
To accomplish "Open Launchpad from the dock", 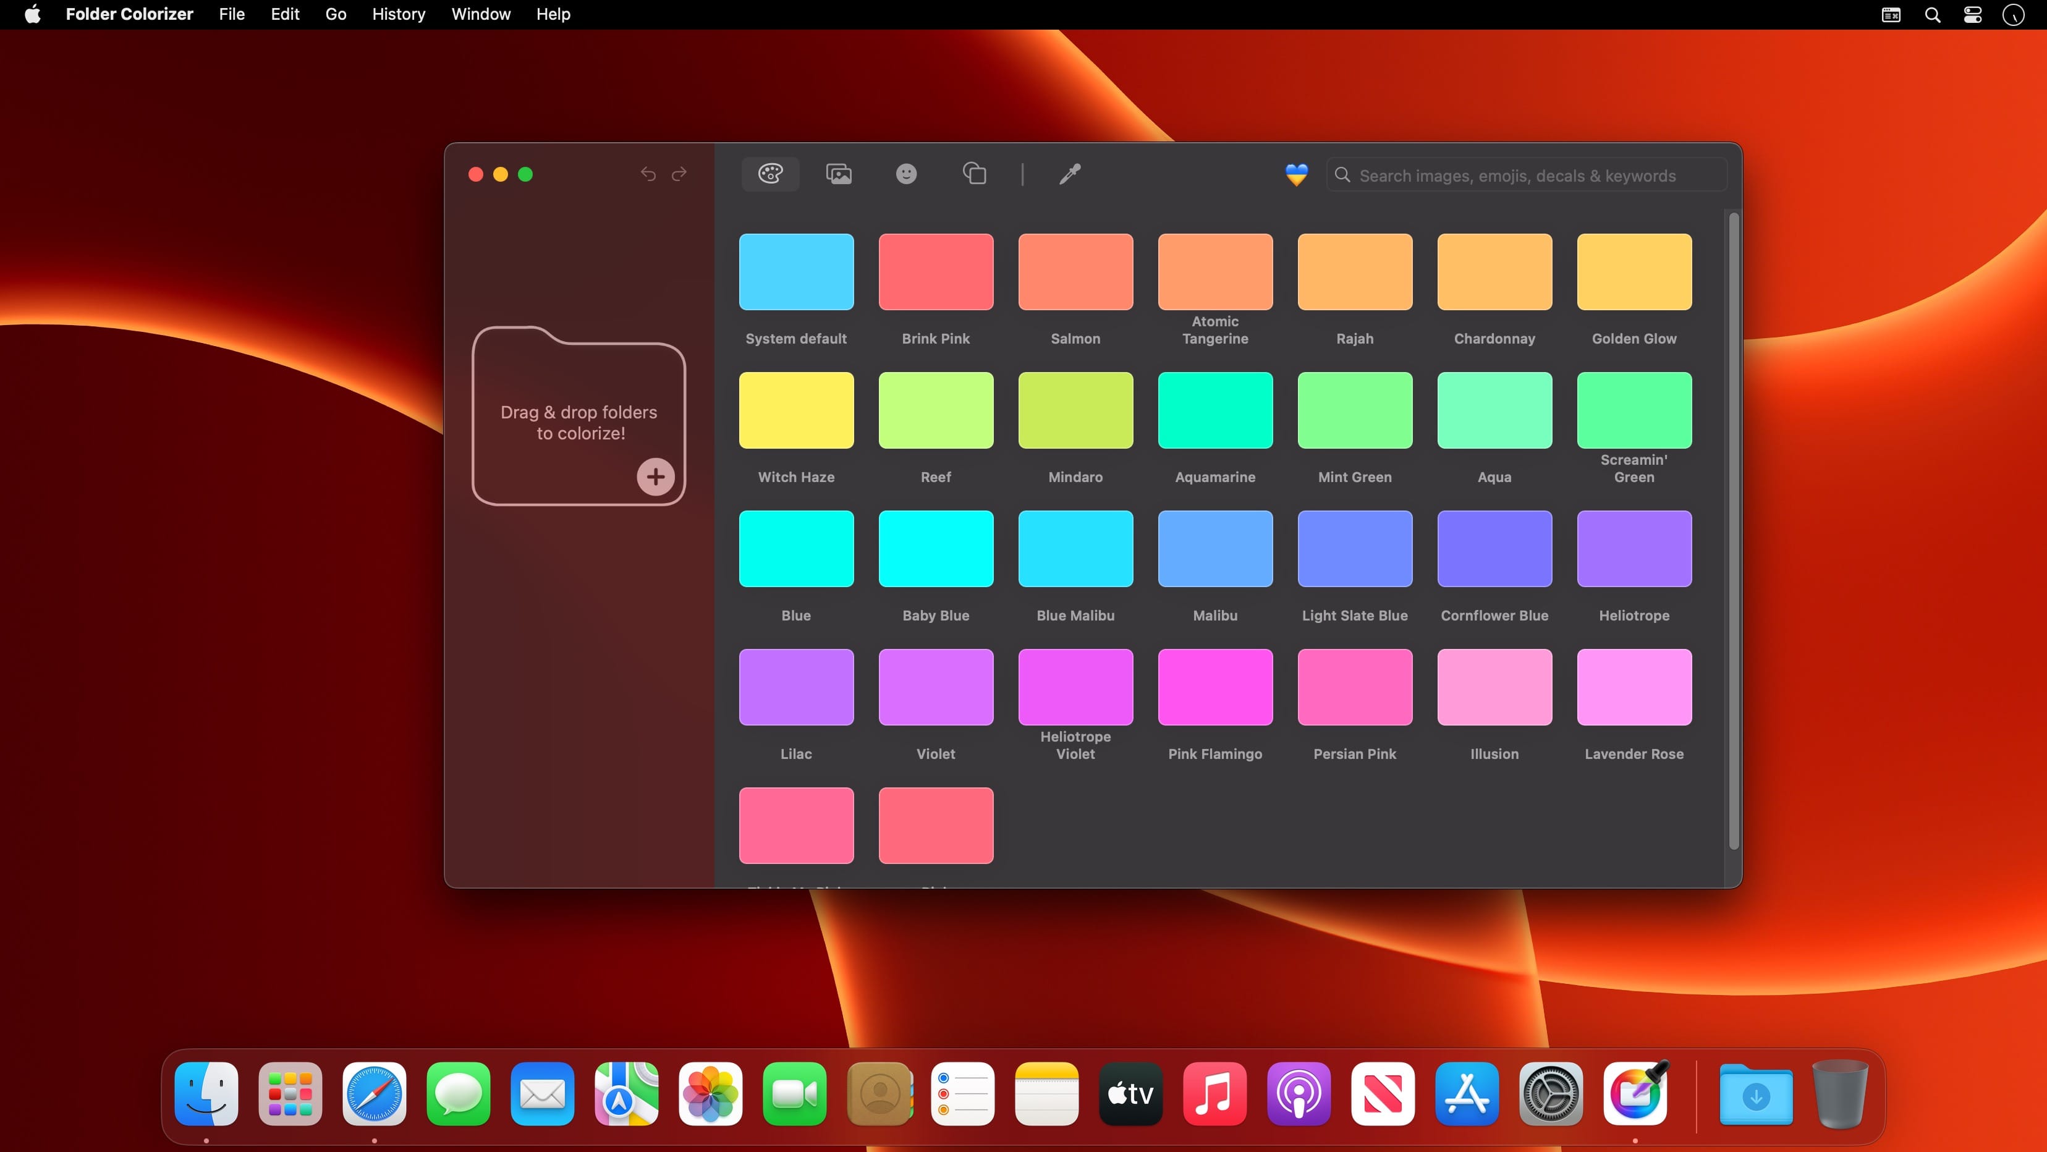I will pyautogui.click(x=290, y=1094).
